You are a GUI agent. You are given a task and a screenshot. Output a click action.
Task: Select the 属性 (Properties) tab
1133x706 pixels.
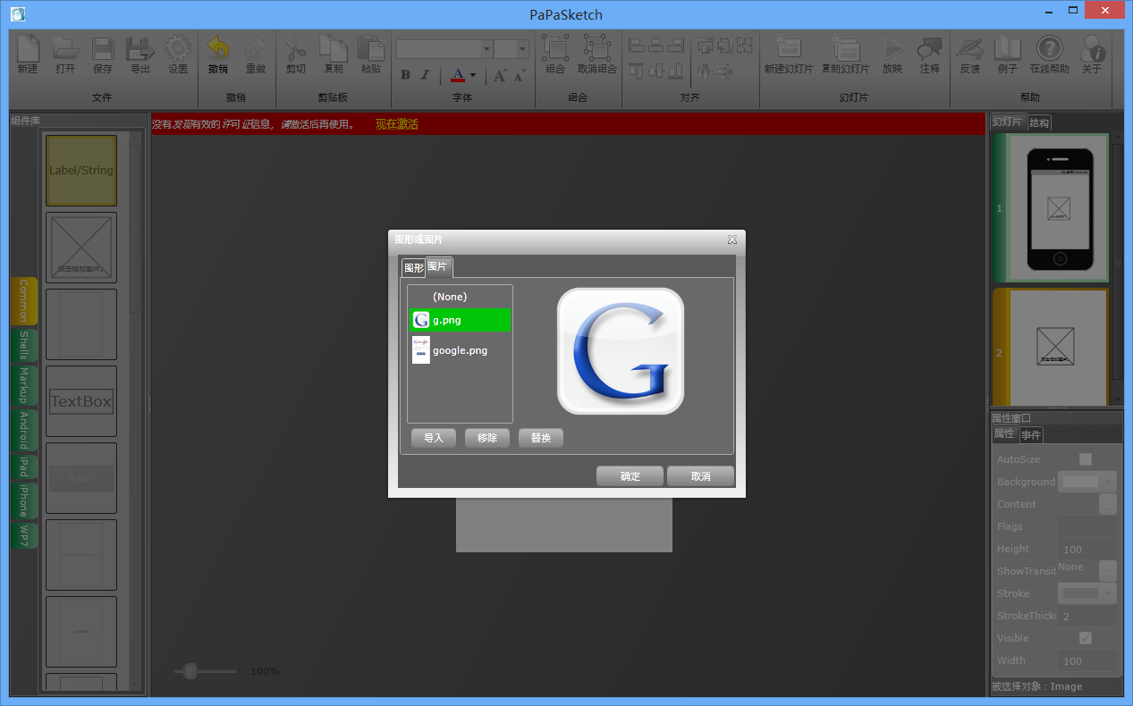[1005, 433]
